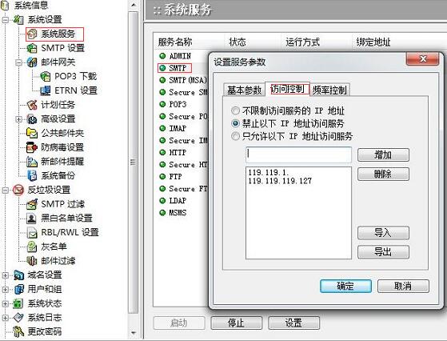447x341 pixels.
Task: Click the tree panel scrollbar up arrow
Action: tap(133, 5)
